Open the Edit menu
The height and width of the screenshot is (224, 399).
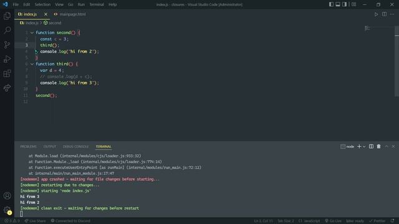(26, 4)
